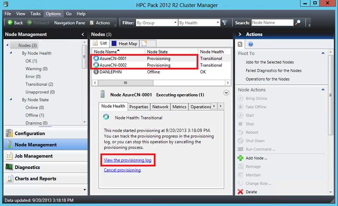The width and height of the screenshot is (338, 206).
Task: Click the green Add Node plus icon
Action: pyautogui.click(x=240, y=158)
